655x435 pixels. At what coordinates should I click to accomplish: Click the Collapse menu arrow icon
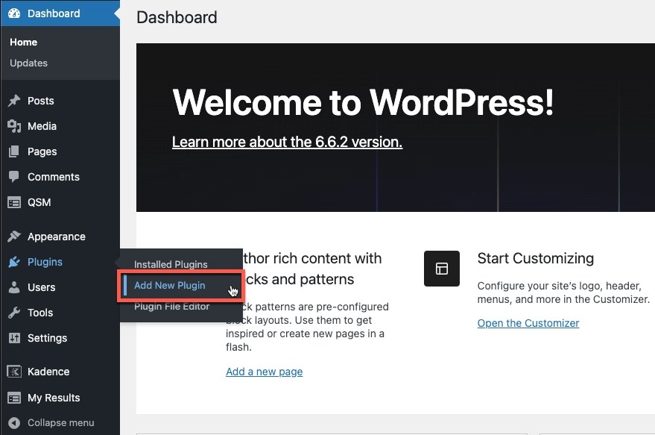pyautogui.click(x=14, y=423)
